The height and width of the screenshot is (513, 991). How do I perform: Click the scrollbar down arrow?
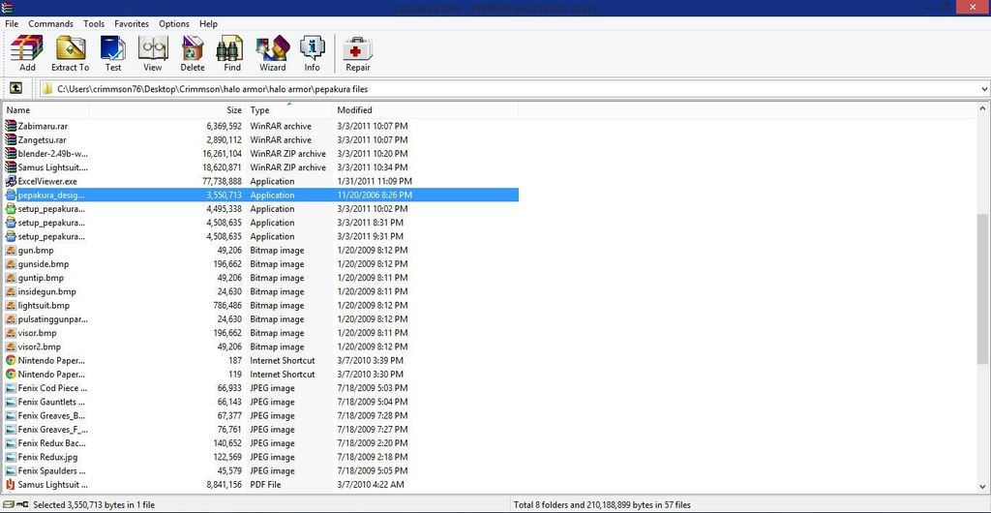[983, 487]
